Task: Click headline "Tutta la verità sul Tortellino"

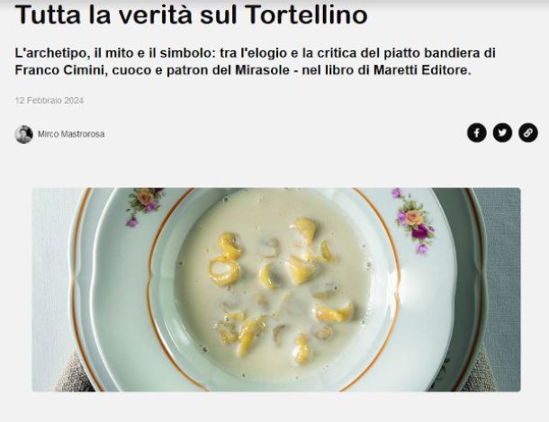Action: 191,14
